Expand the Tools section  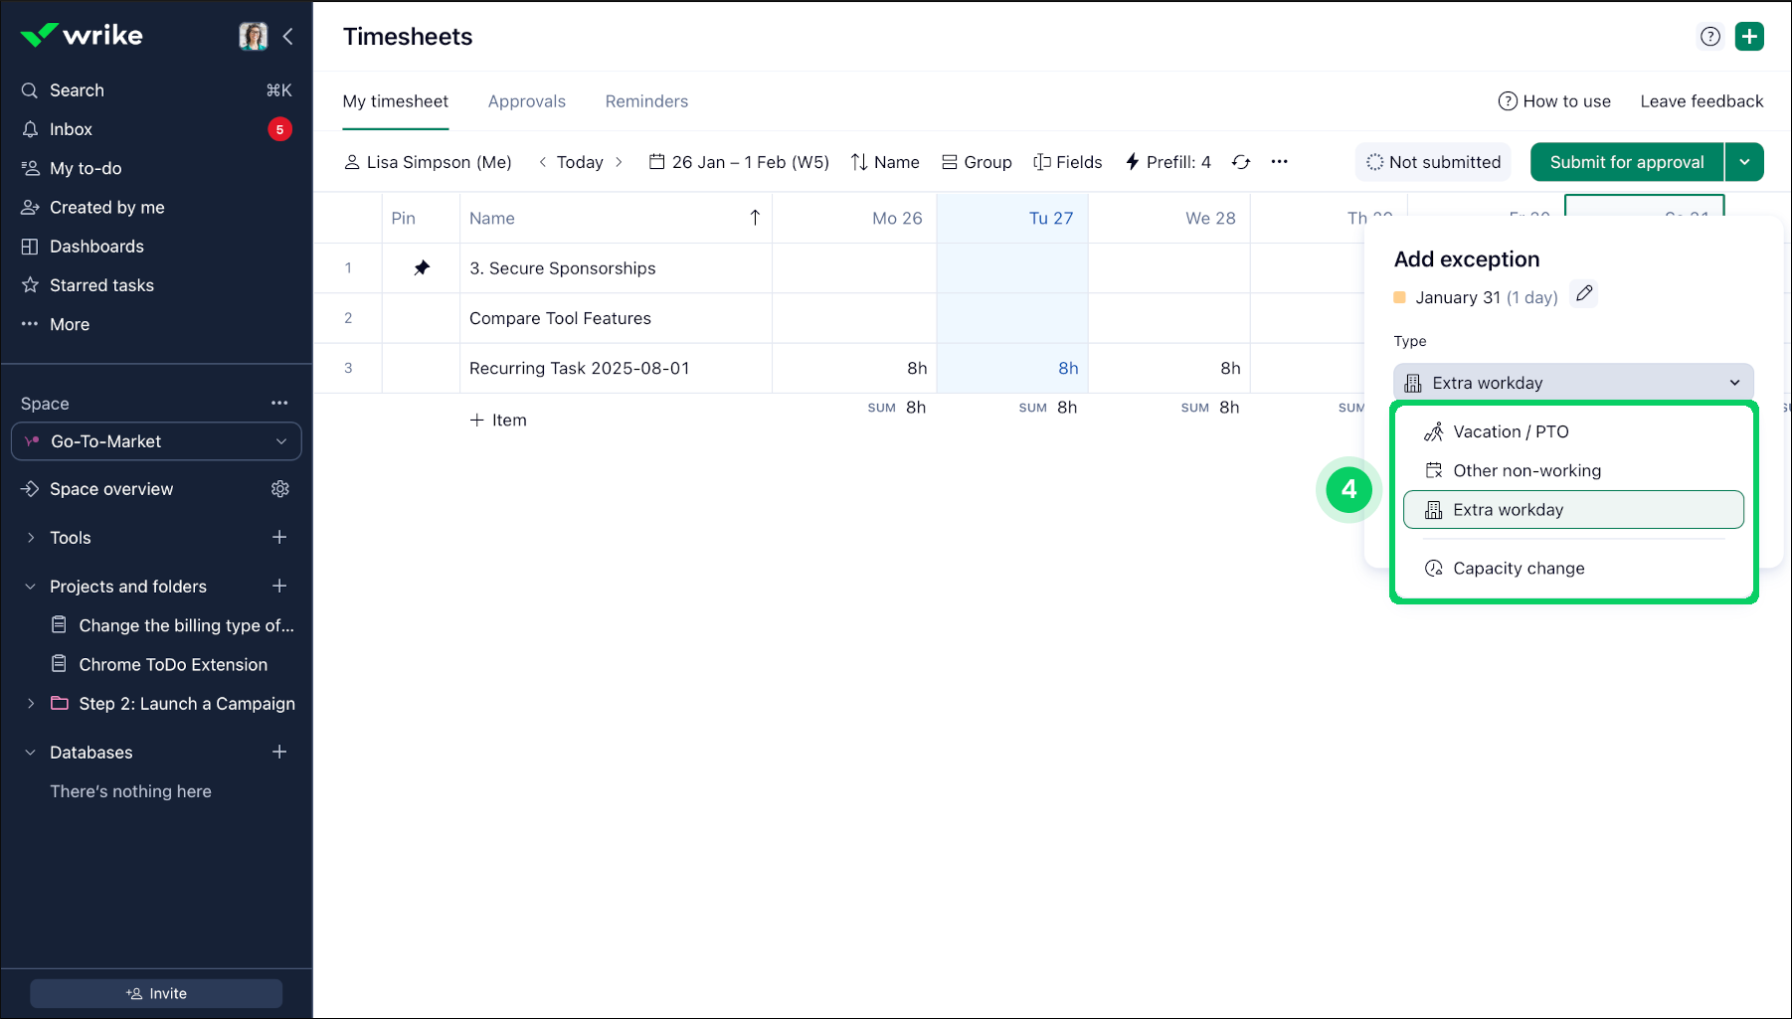click(x=31, y=538)
